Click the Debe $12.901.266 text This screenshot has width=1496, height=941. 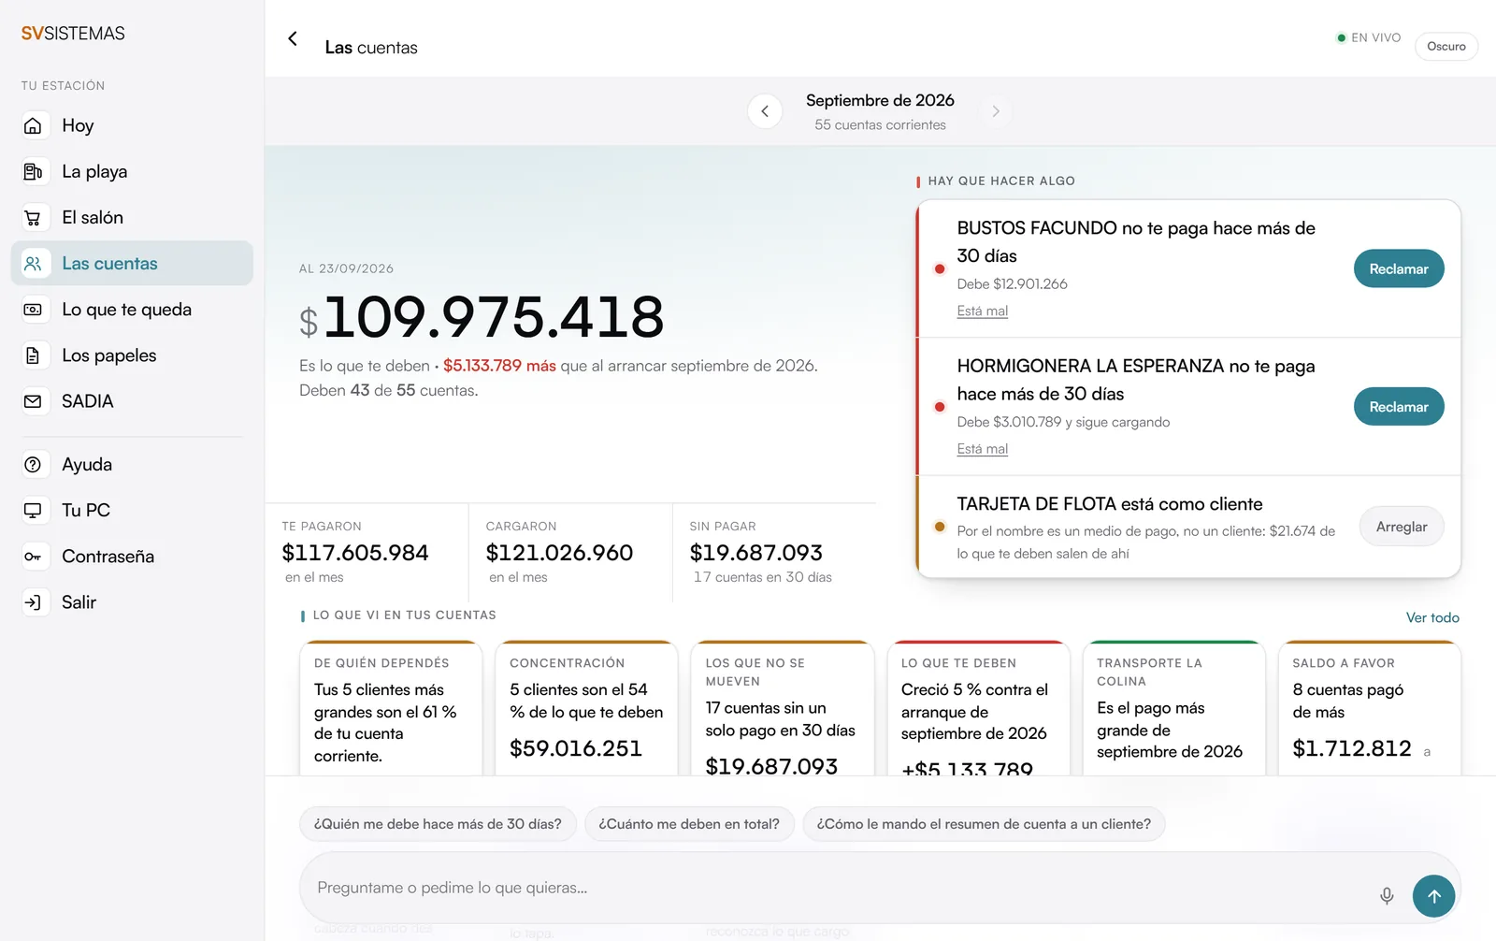1012,283
